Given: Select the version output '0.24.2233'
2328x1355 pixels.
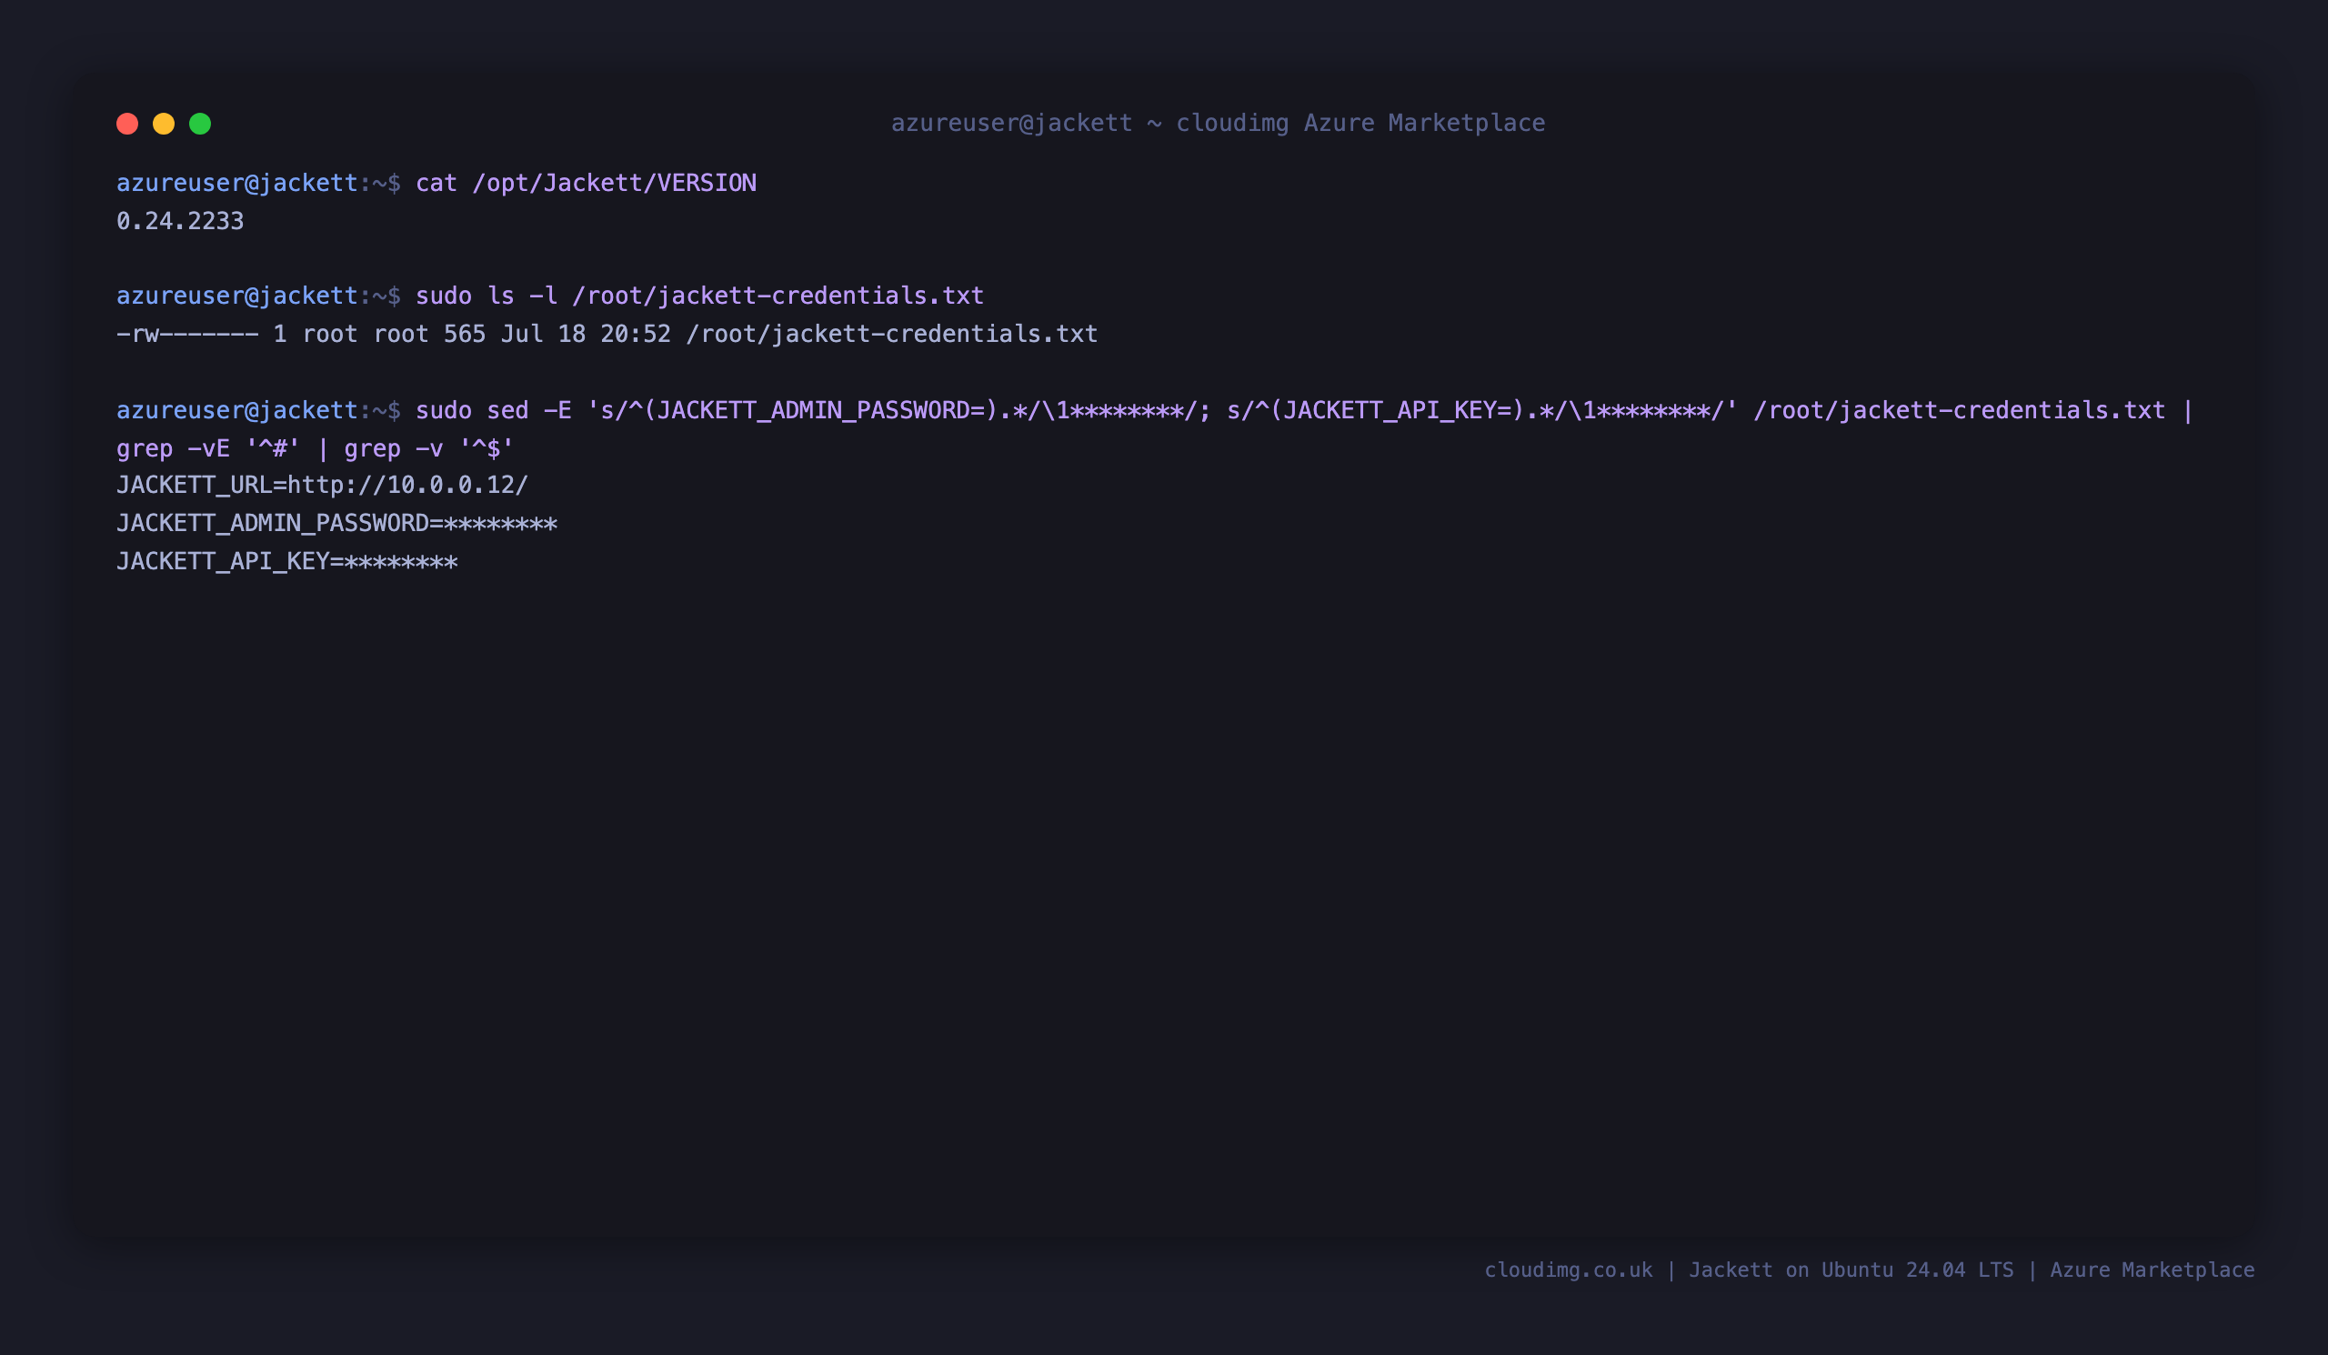Looking at the screenshot, I should 180,222.
